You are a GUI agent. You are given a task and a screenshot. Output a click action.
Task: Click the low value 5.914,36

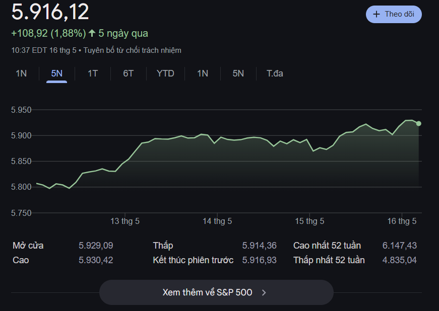coord(259,246)
